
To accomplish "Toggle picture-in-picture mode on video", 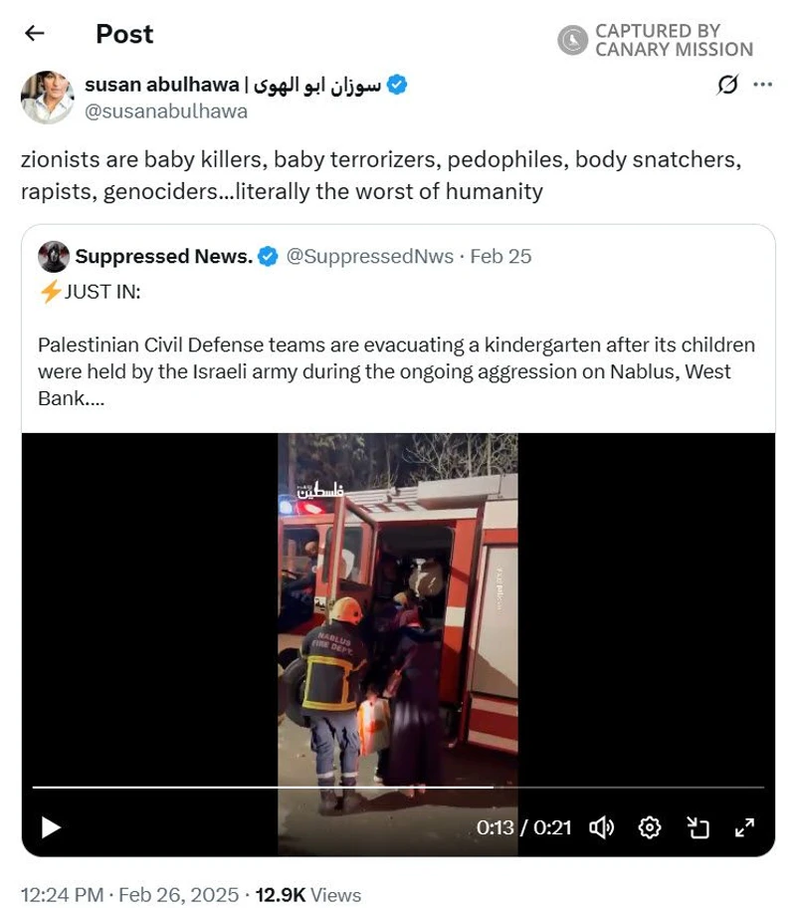I will point(697,827).
